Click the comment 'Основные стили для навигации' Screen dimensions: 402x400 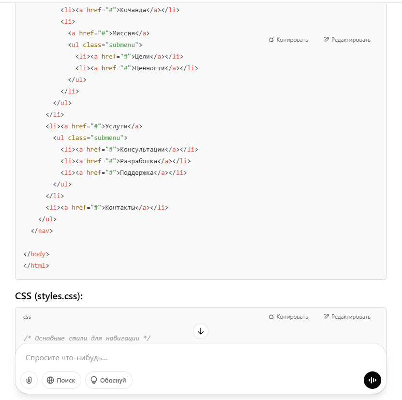coord(87,338)
